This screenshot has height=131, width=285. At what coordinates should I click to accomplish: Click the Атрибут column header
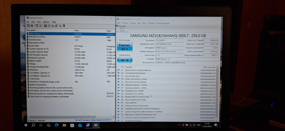click(x=129, y=67)
